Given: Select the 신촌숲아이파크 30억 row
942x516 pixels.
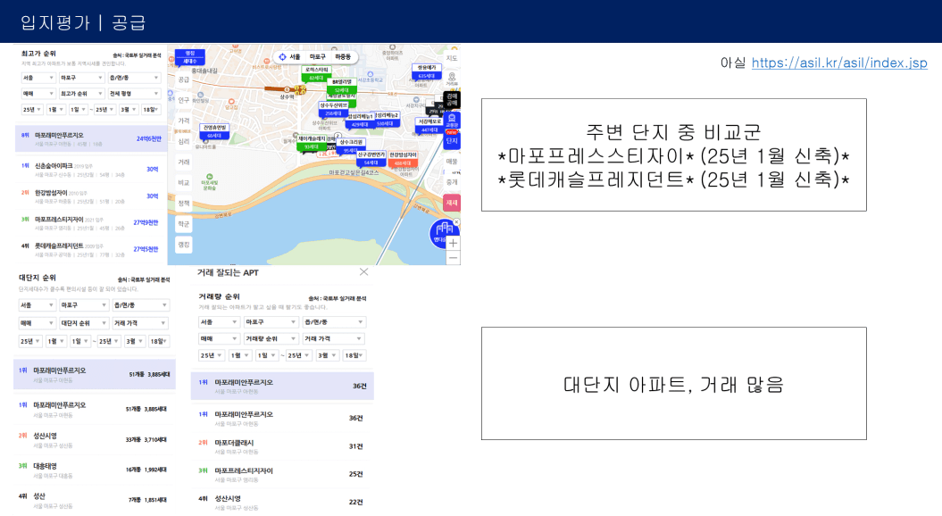Looking at the screenshot, I should tap(90, 170).
